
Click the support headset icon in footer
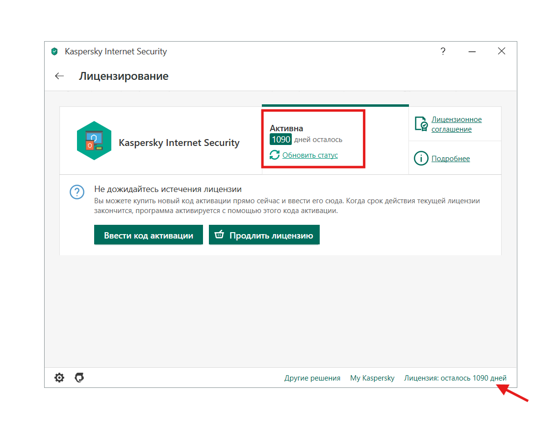click(x=79, y=378)
